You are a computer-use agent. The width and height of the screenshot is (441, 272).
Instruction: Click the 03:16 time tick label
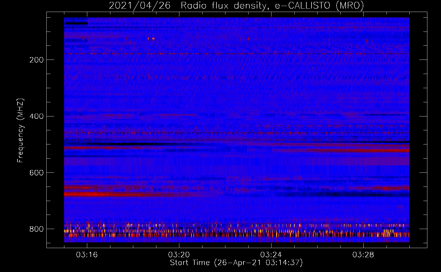click(x=87, y=255)
